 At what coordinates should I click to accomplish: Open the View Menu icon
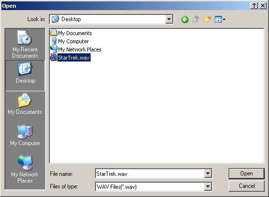point(220,19)
